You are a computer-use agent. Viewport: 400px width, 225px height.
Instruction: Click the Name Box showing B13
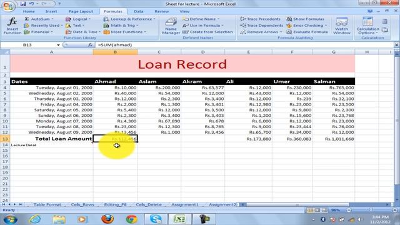(x=27, y=45)
